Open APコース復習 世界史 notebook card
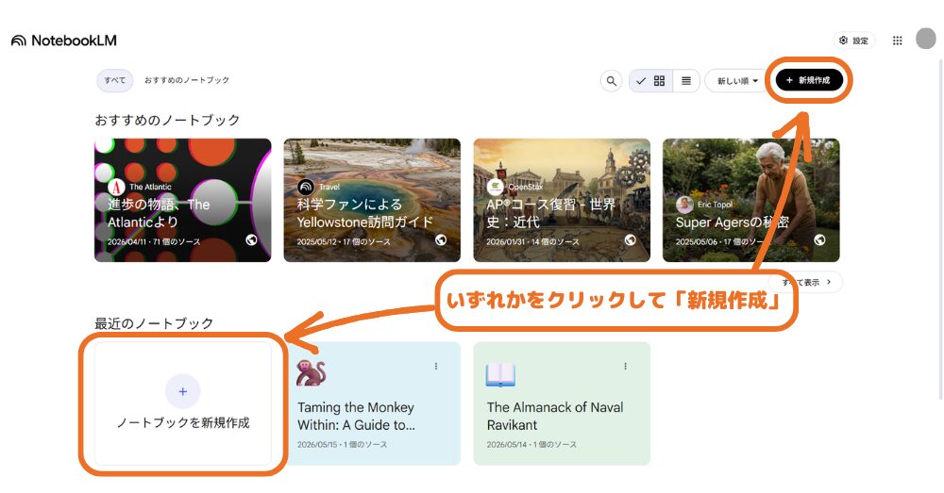 click(562, 200)
